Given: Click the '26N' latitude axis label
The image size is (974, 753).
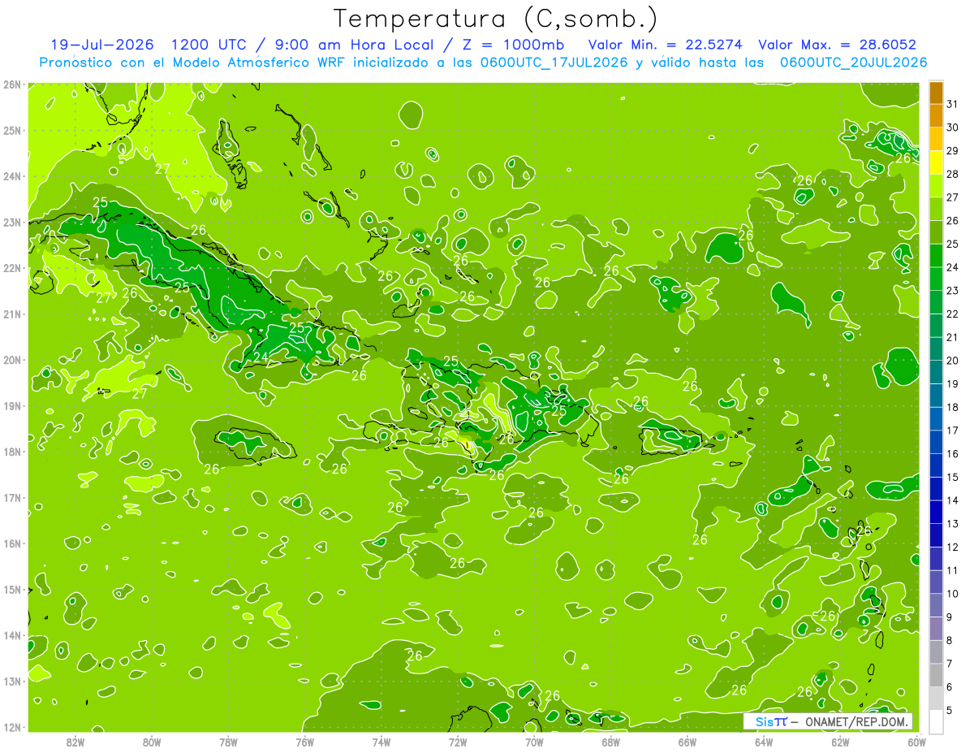Looking at the screenshot, I should [11, 84].
